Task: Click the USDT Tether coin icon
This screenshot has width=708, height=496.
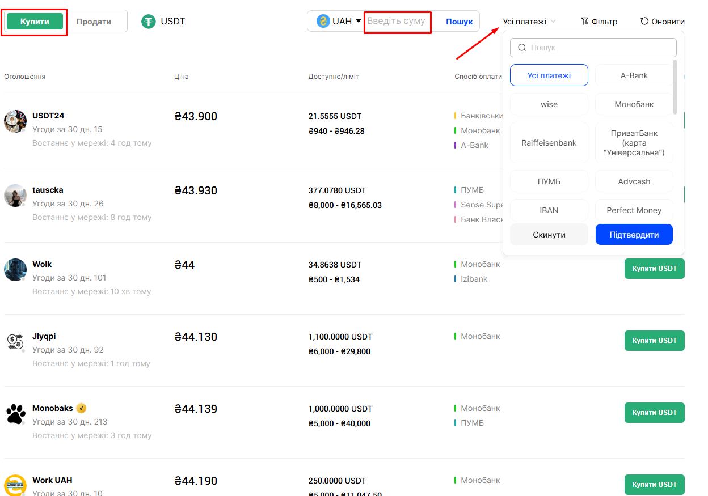Action: pos(149,22)
